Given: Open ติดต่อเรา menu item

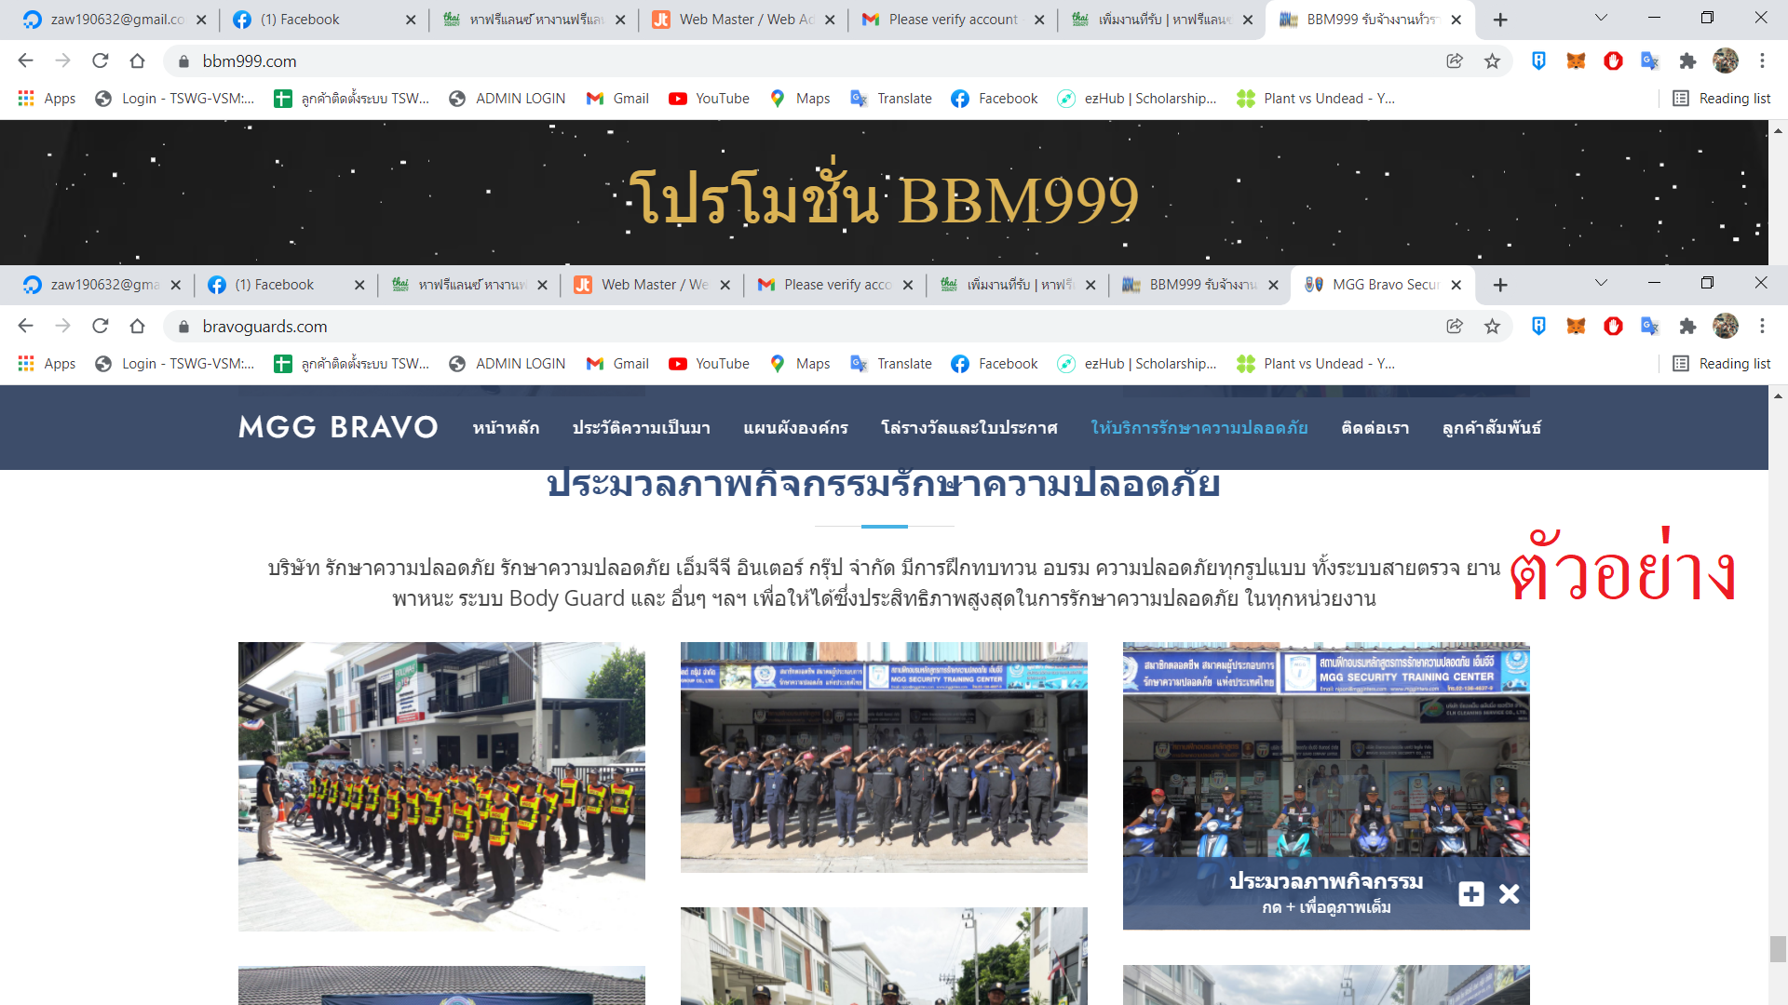Looking at the screenshot, I should (x=1375, y=428).
